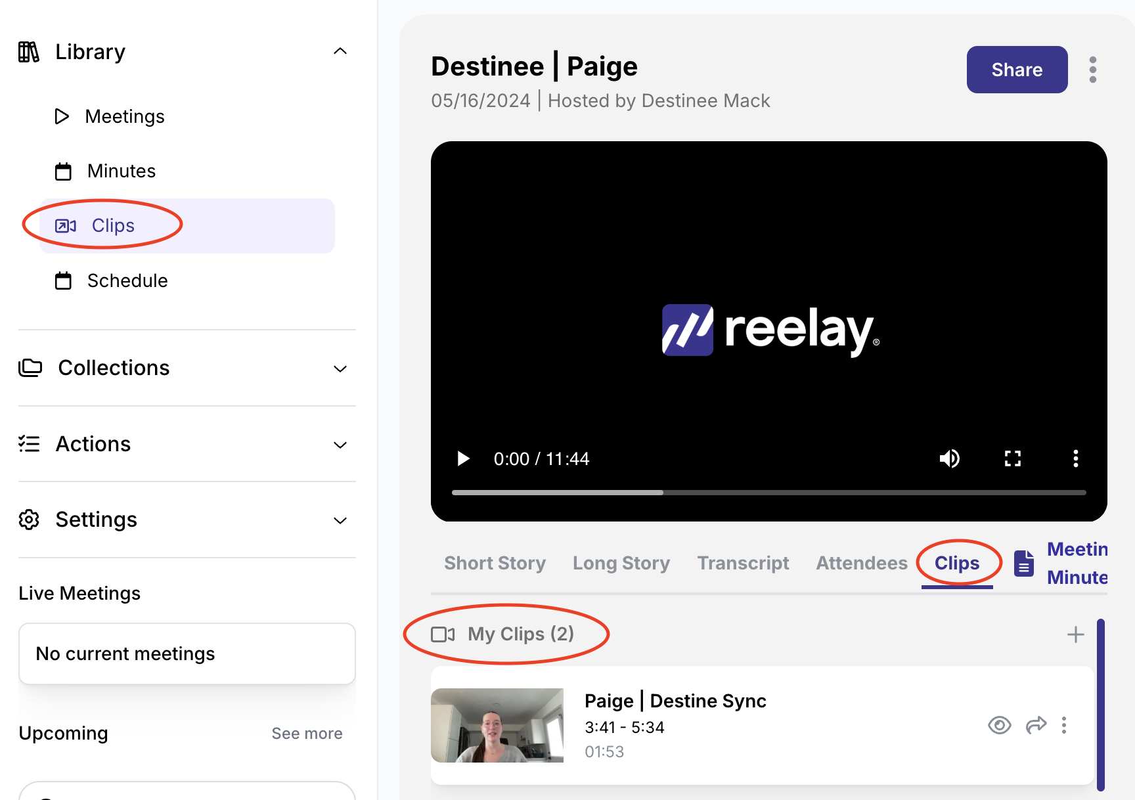This screenshot has width=1135, height=800.
Task: Open the Actions section label
Action: coord(93,444)
